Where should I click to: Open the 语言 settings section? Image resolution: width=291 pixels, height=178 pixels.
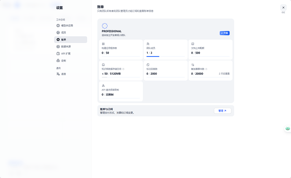[70, 74]
